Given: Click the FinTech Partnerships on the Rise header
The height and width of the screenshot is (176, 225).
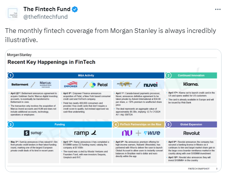Looking at the screenshot, I should [x=139, y=124].
